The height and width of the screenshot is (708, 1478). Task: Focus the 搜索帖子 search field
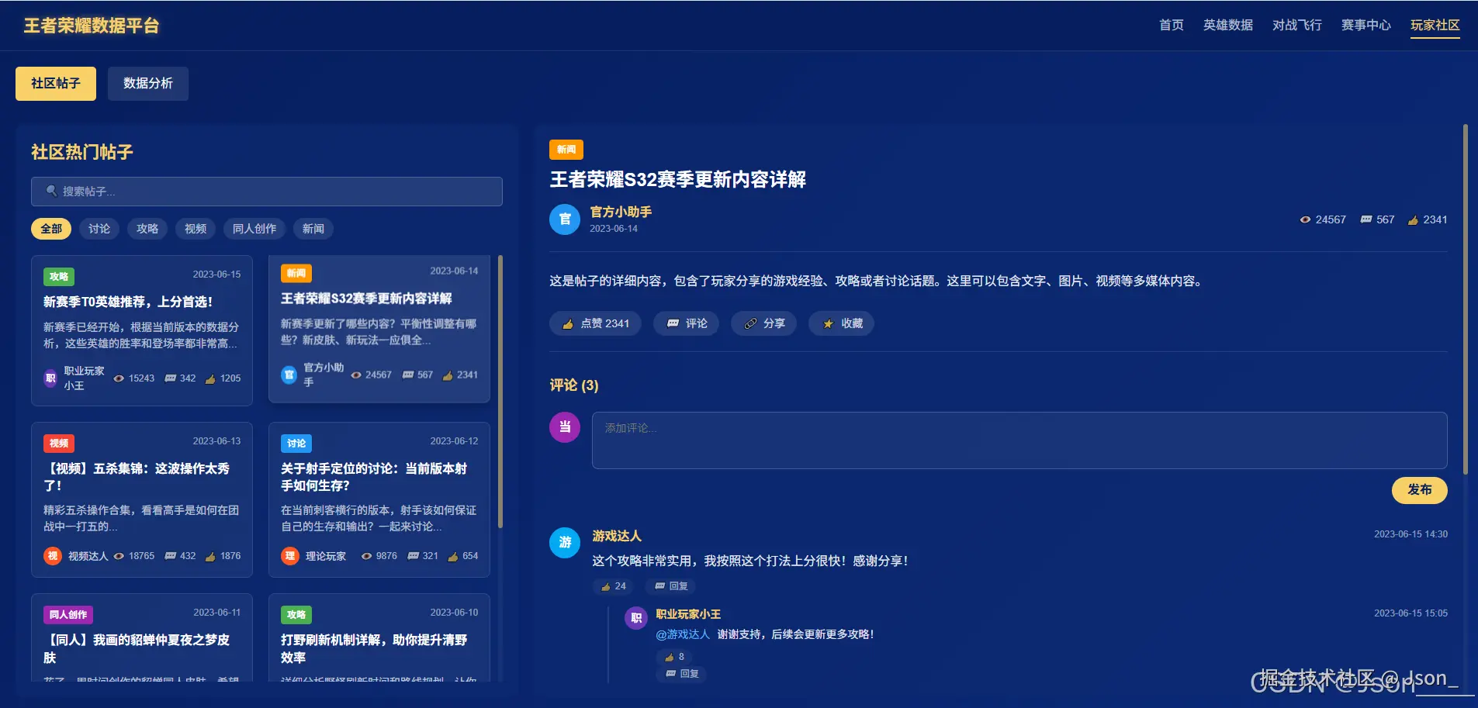click(x=267, y=192)
